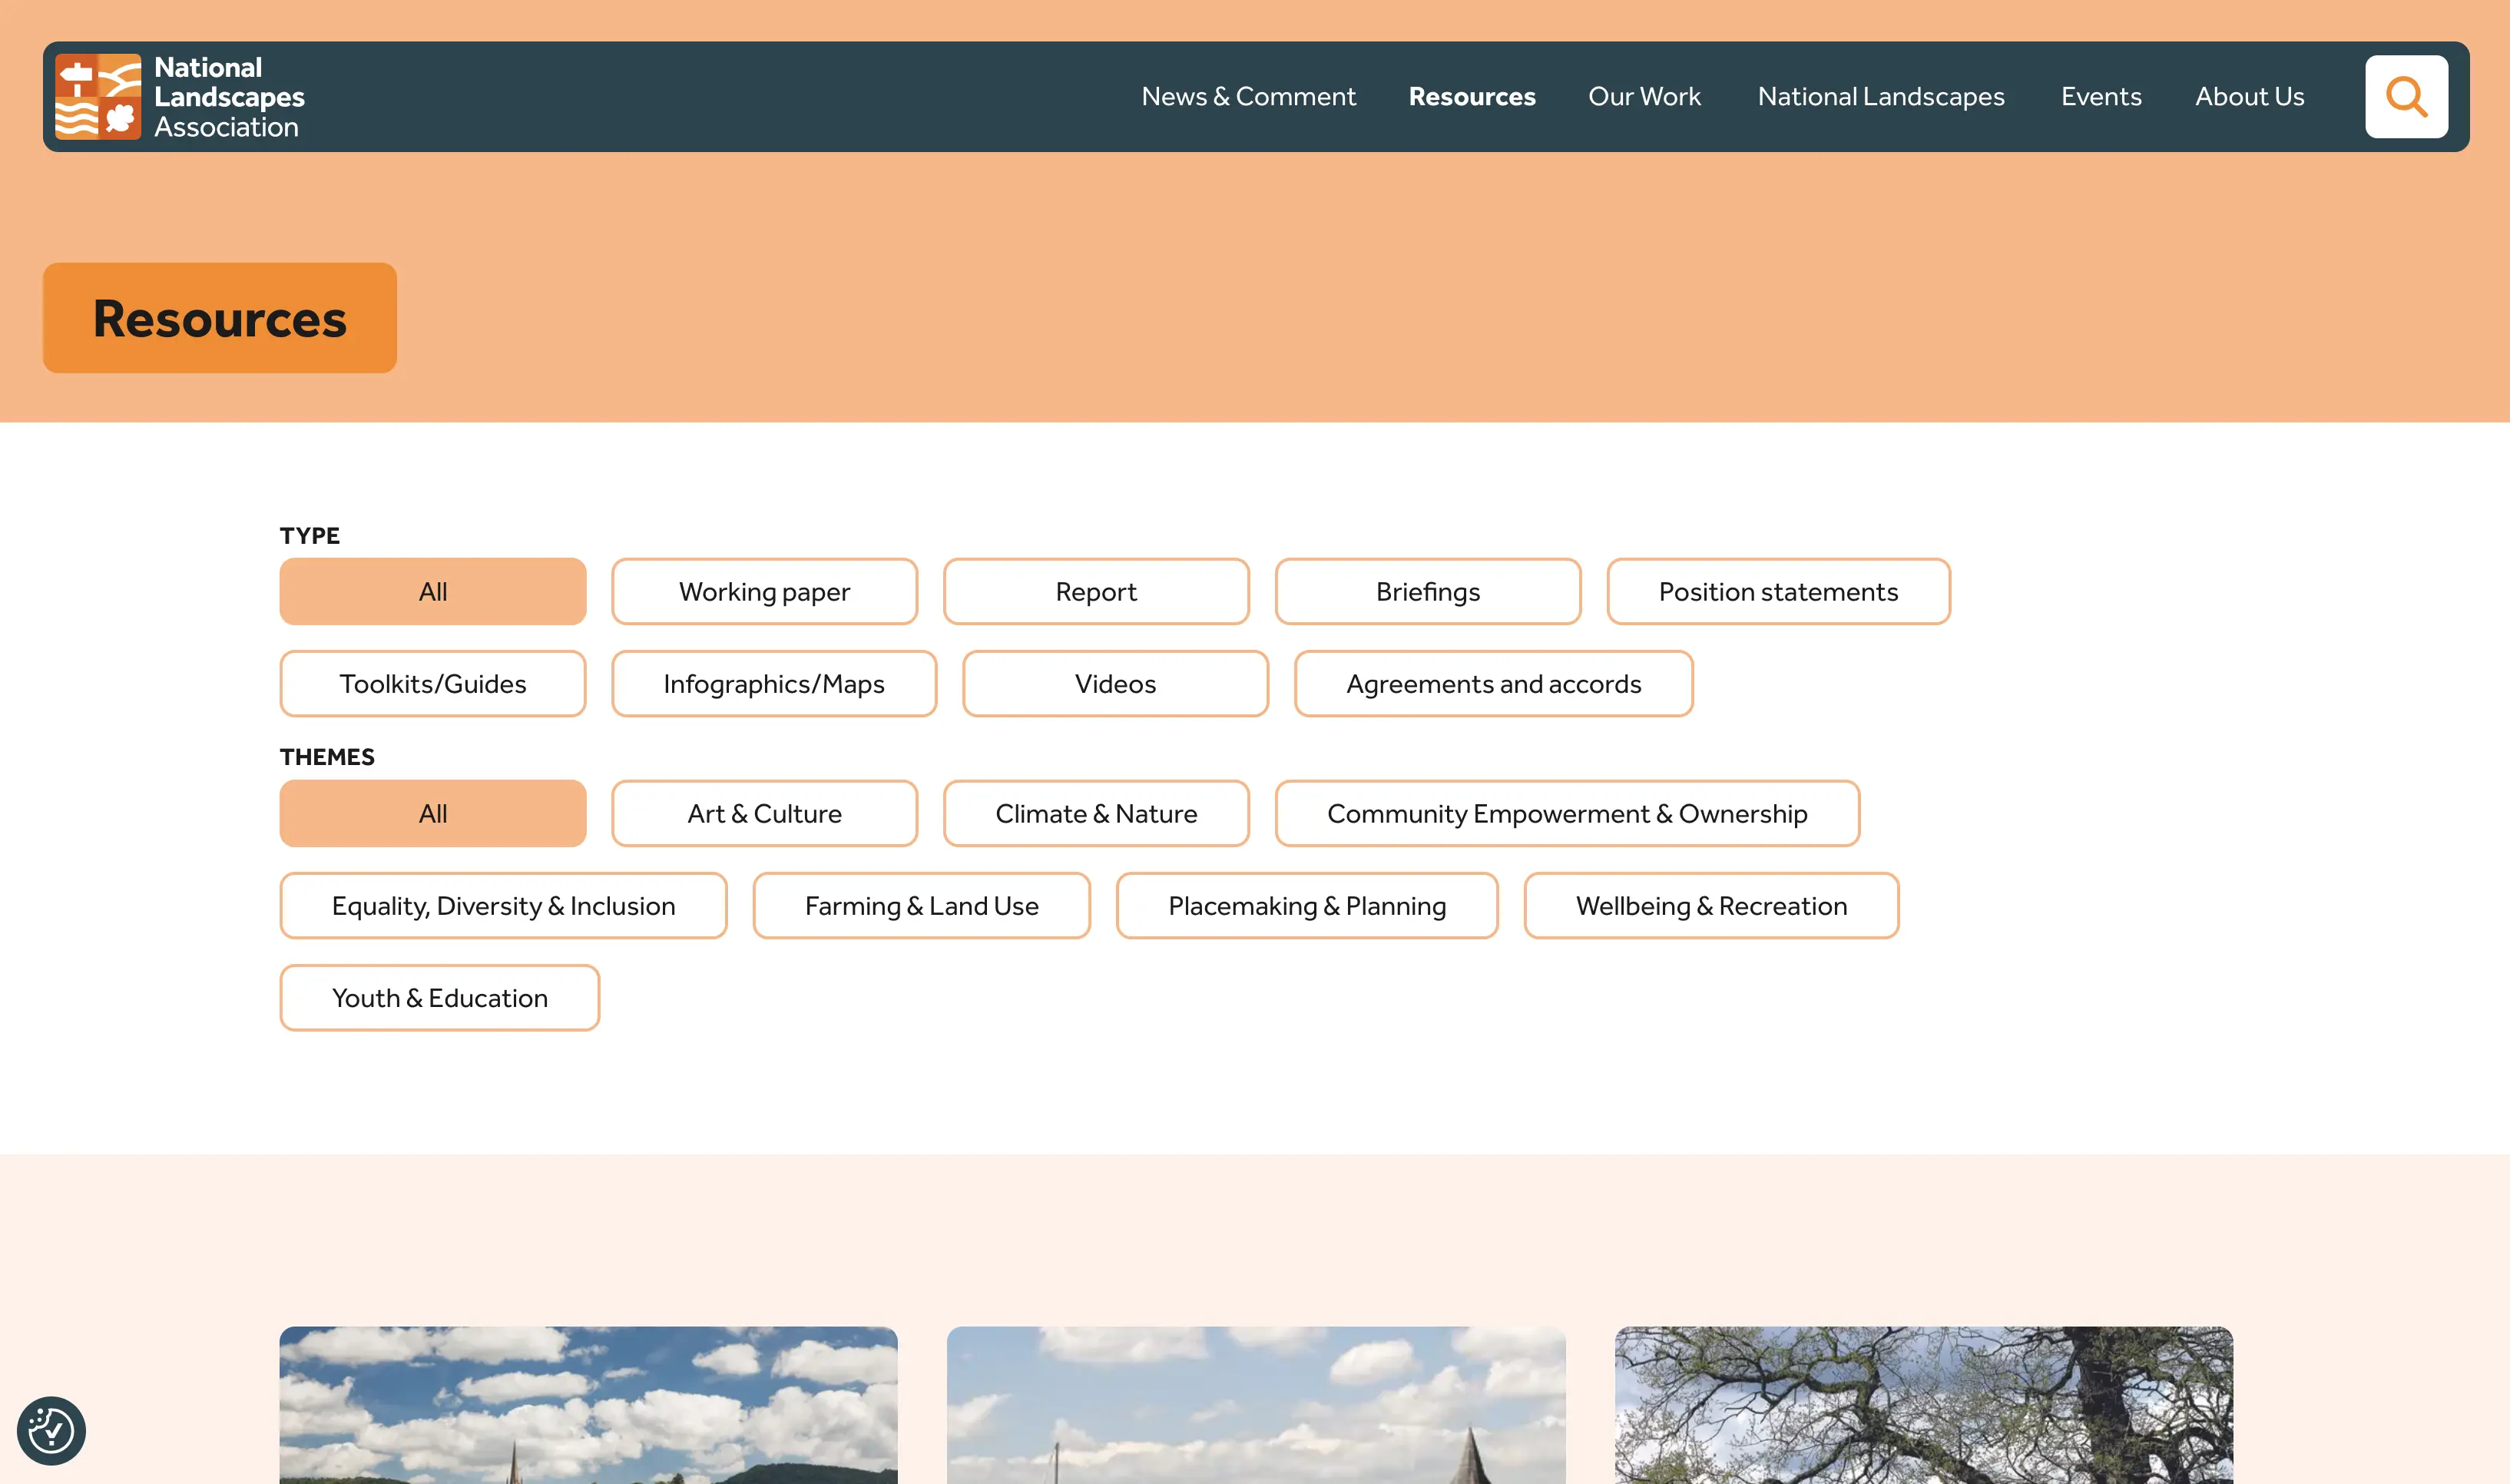This screenshot has height=1484, width=2510.
Task: Choose Agreements and accords filter
Action: (1492, 684)
